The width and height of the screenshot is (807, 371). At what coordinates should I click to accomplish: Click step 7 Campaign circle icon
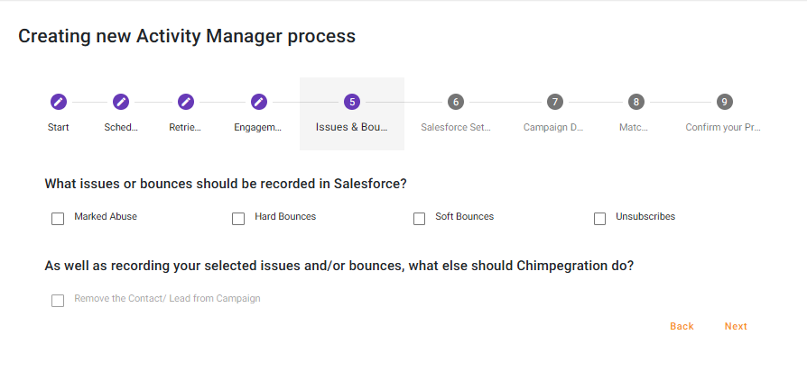554,102
